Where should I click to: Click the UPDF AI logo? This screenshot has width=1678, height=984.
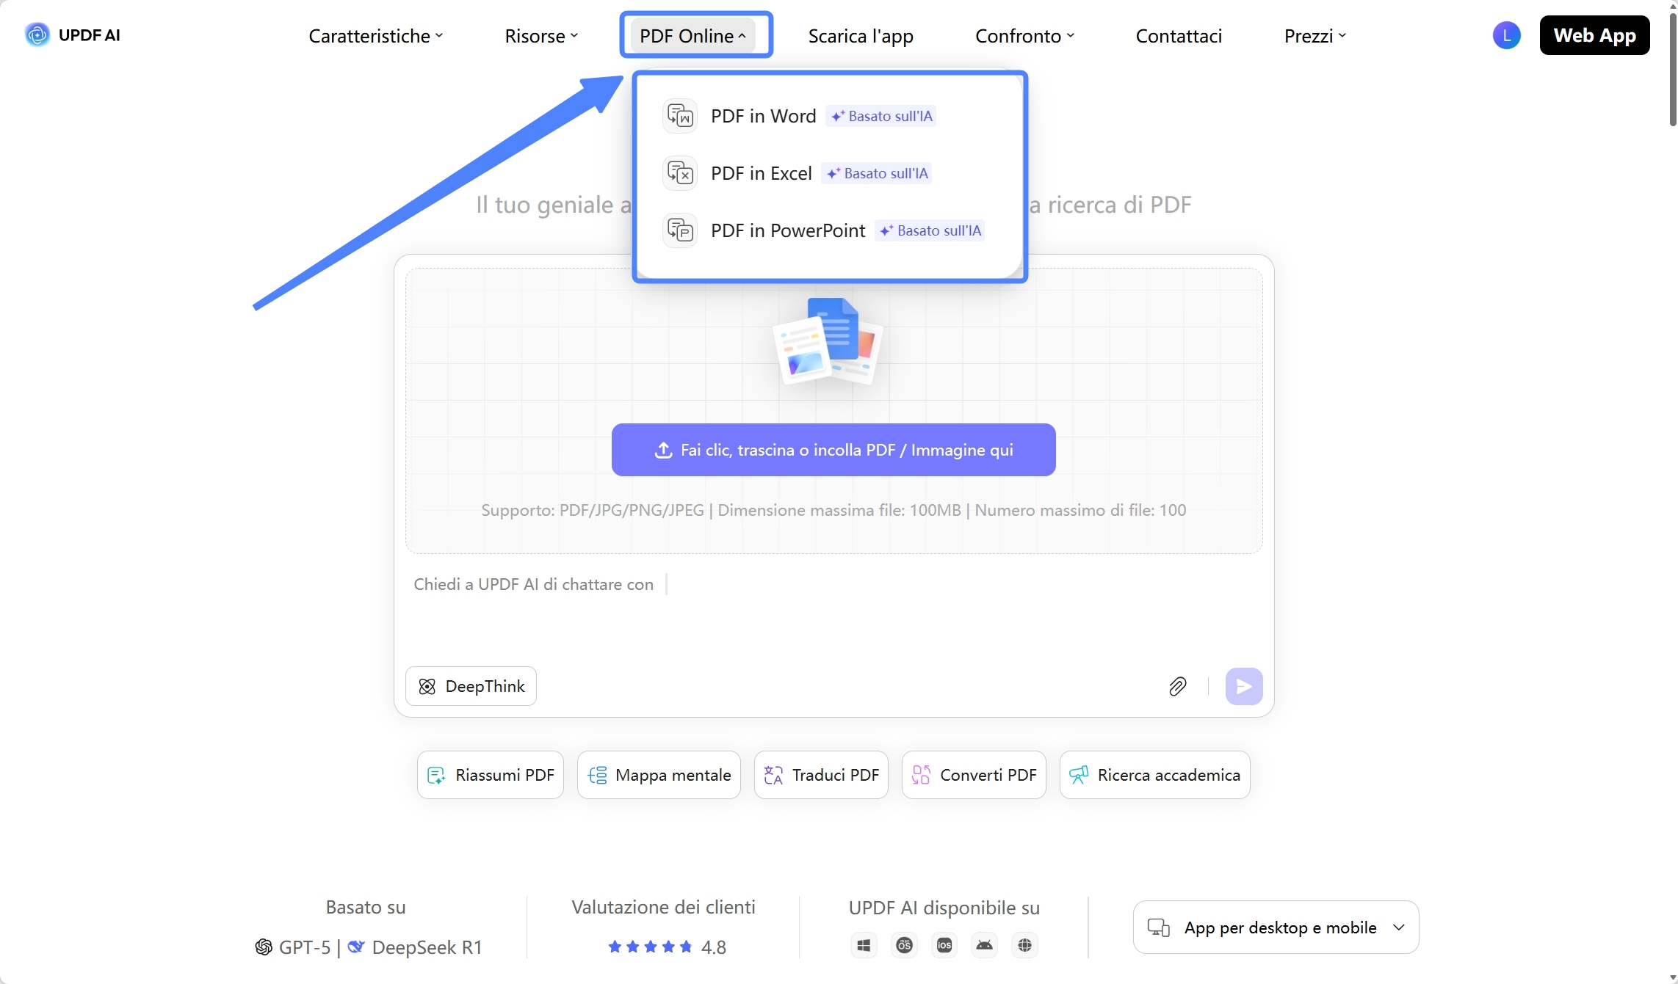(72, 34)
